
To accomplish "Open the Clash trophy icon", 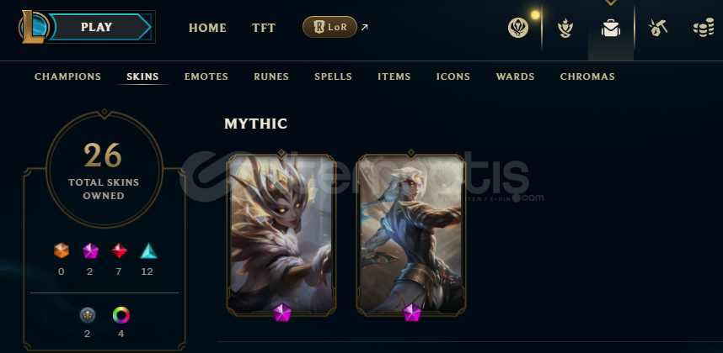I will coord(565,28).
